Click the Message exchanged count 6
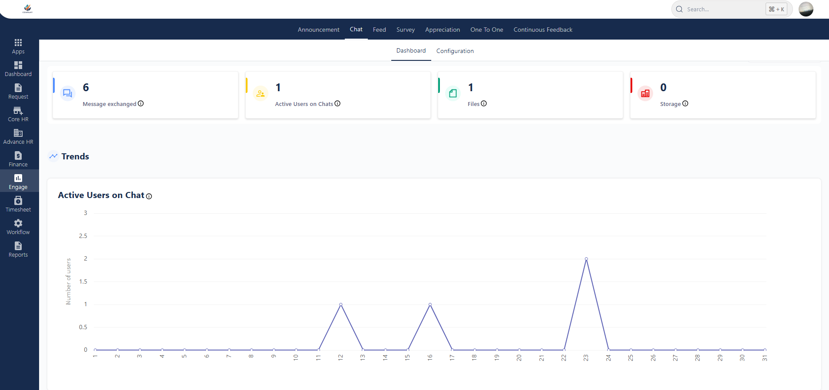This screenshot has height=390, width=829. pos(86,87)
